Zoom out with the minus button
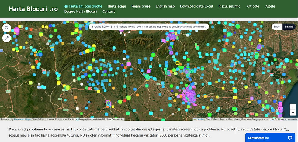 (293, 113)
